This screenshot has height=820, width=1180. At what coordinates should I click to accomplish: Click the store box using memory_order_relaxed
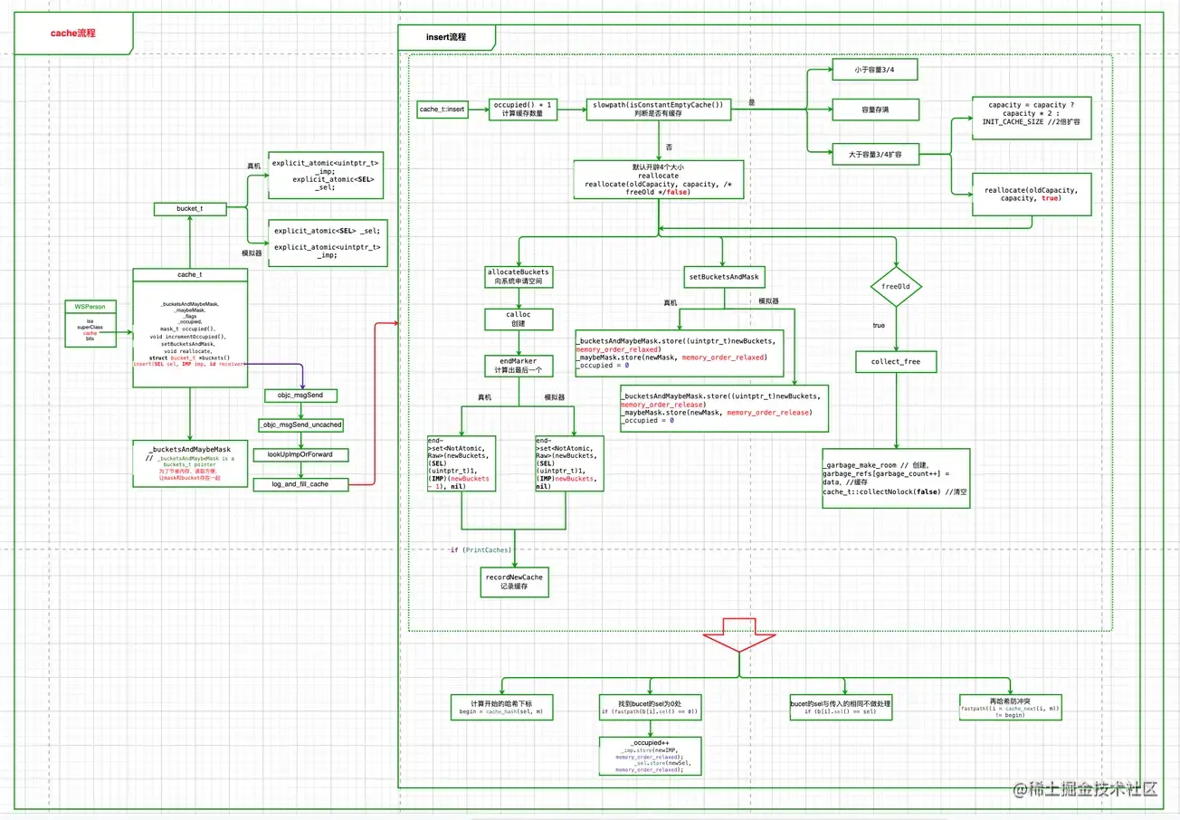click(679, 353)
